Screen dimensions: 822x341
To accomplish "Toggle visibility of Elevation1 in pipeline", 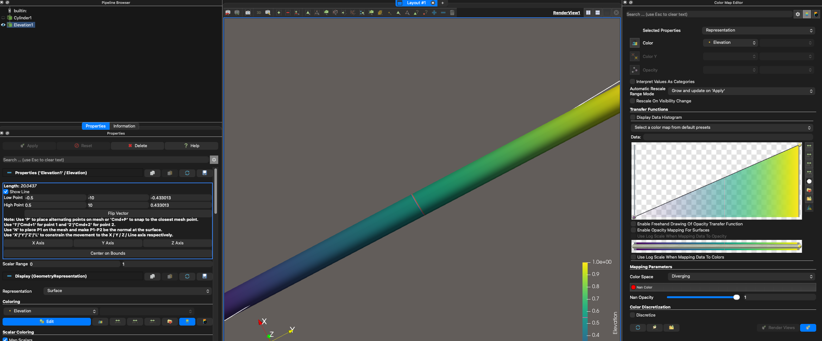I will pyautogui.click(x=3, y=25).
